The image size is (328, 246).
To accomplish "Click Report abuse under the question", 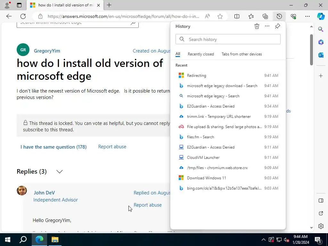I will [x=112, y=147].
